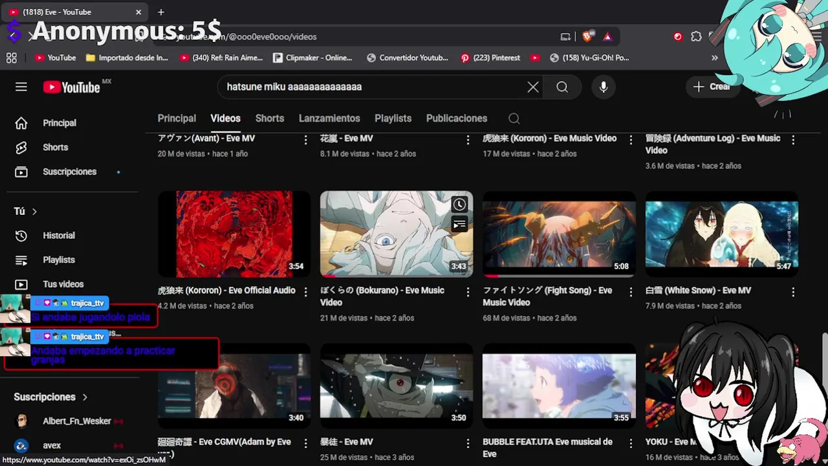Clear the search box with the X icon
The width and height of the screenshot is (828, 466).
pyautogui.click(x=533, y=87)
